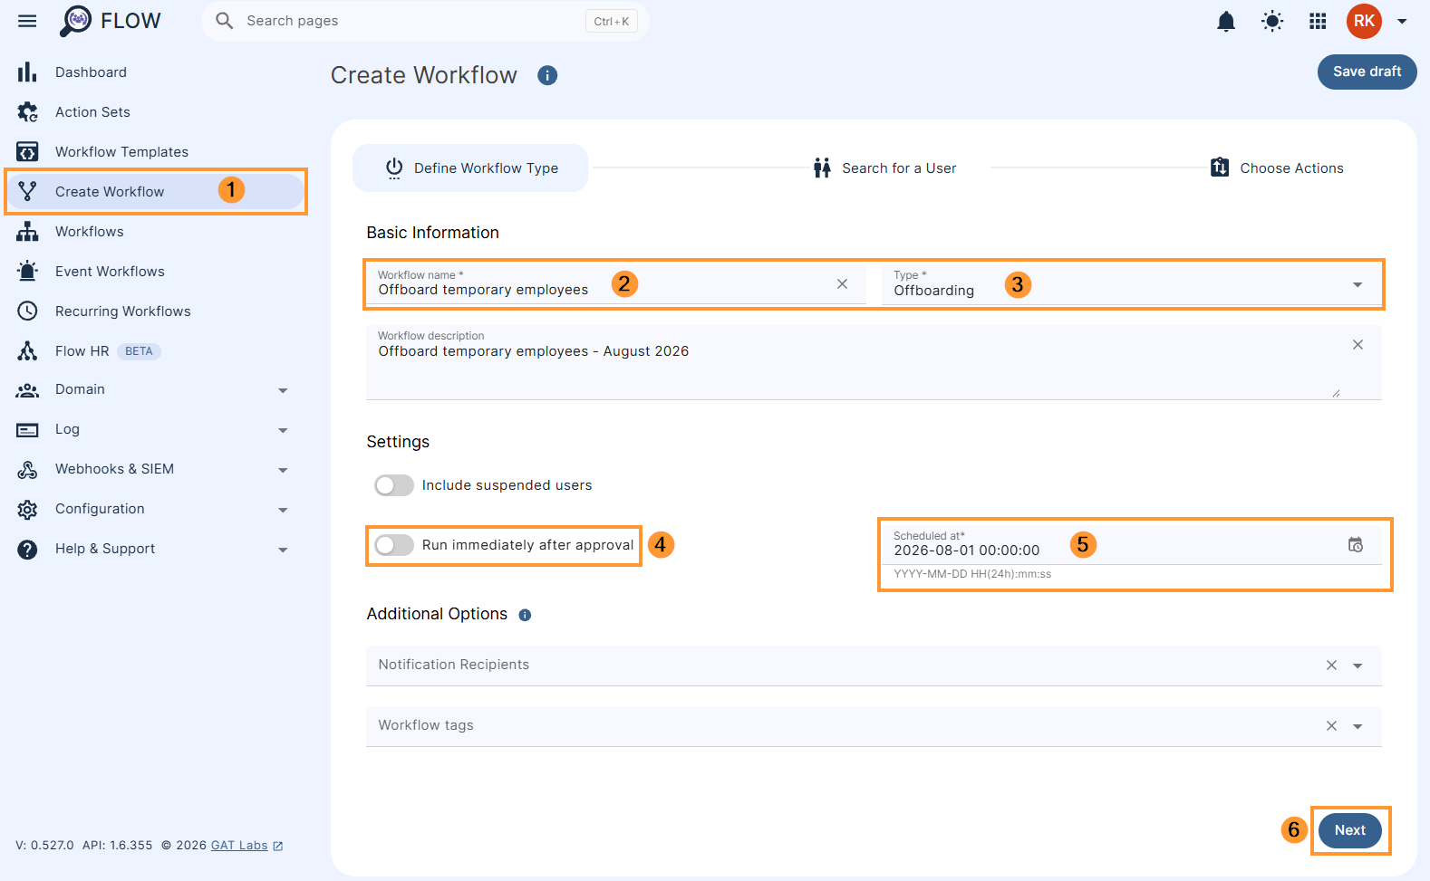Clear the Notification Recipients field
Image resolution: width=1430 pixels, height=881 pixels.
tap(1331, 665)
